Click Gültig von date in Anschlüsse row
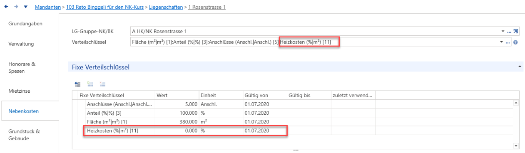 click(265, 104)
